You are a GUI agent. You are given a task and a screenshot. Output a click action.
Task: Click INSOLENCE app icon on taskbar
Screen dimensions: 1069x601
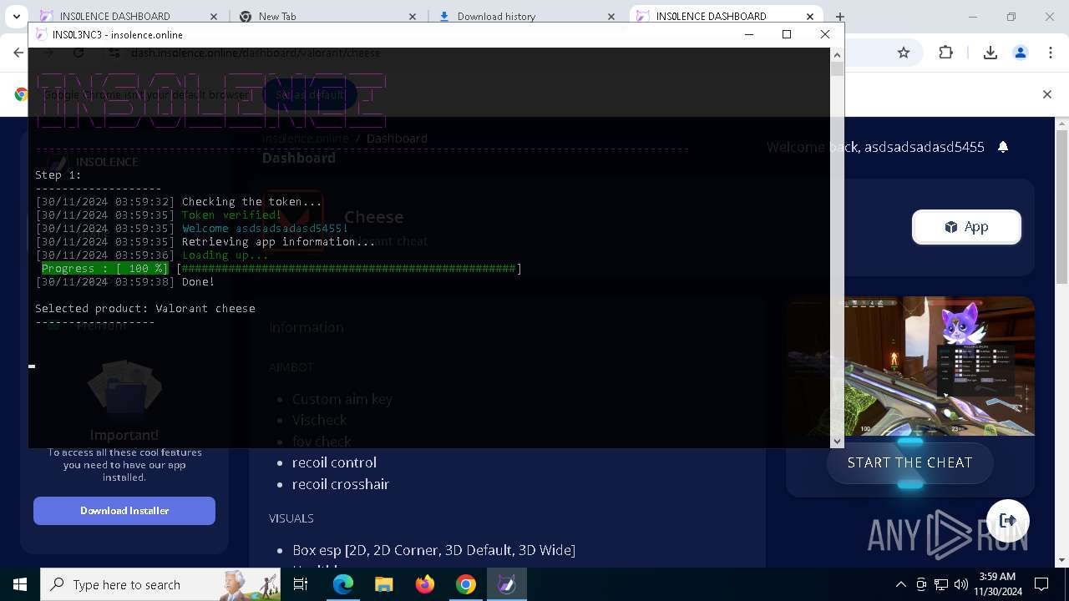click(x=506, y=584)
